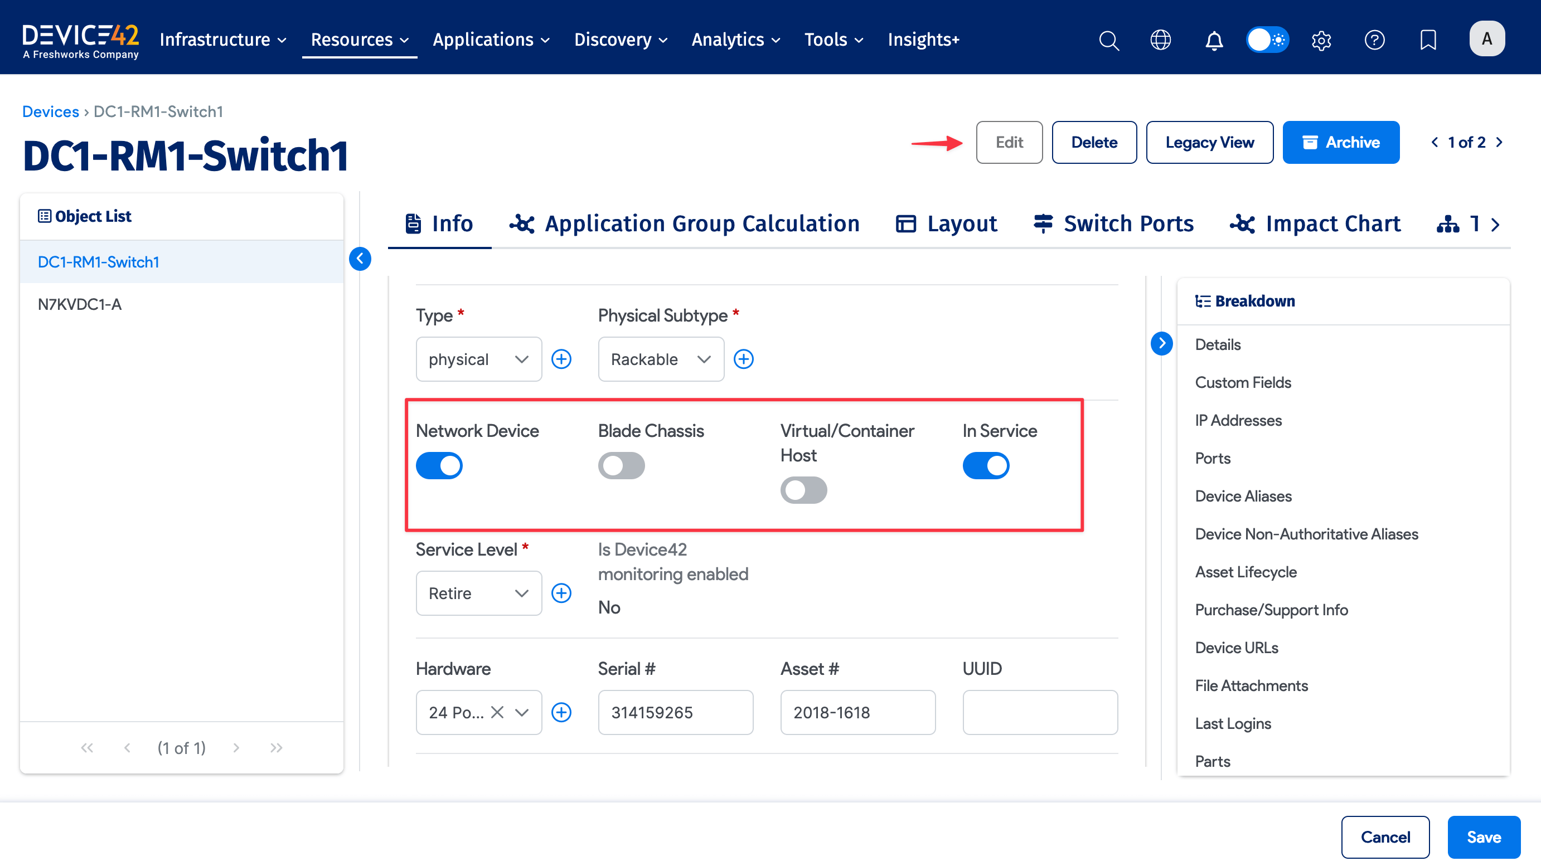Expand the Physical Subtype Rackable dropdown
The height and width of the screenshot is (866, 1541).
pyautogui.click(x=661, y=359)
